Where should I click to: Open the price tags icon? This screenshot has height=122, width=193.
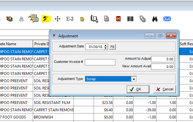click(33, 19)
